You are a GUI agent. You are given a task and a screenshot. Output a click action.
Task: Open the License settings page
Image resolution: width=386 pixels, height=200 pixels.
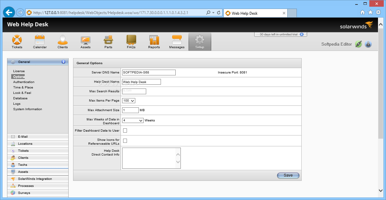(19, 71)
